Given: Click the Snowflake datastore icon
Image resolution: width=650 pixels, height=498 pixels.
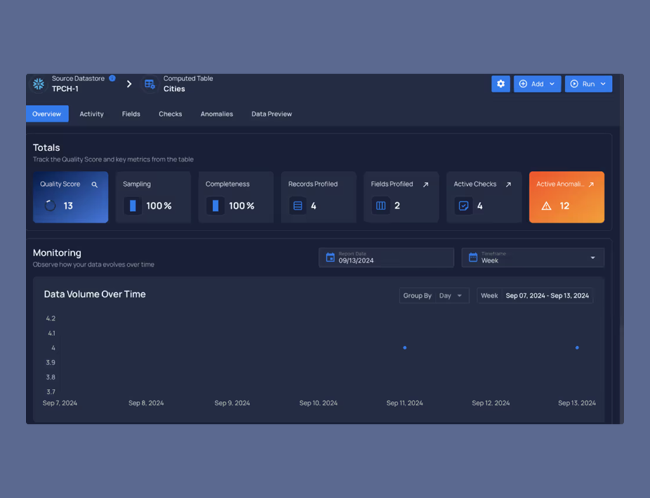Looking at the screenshot, I should tap(39, 84).
